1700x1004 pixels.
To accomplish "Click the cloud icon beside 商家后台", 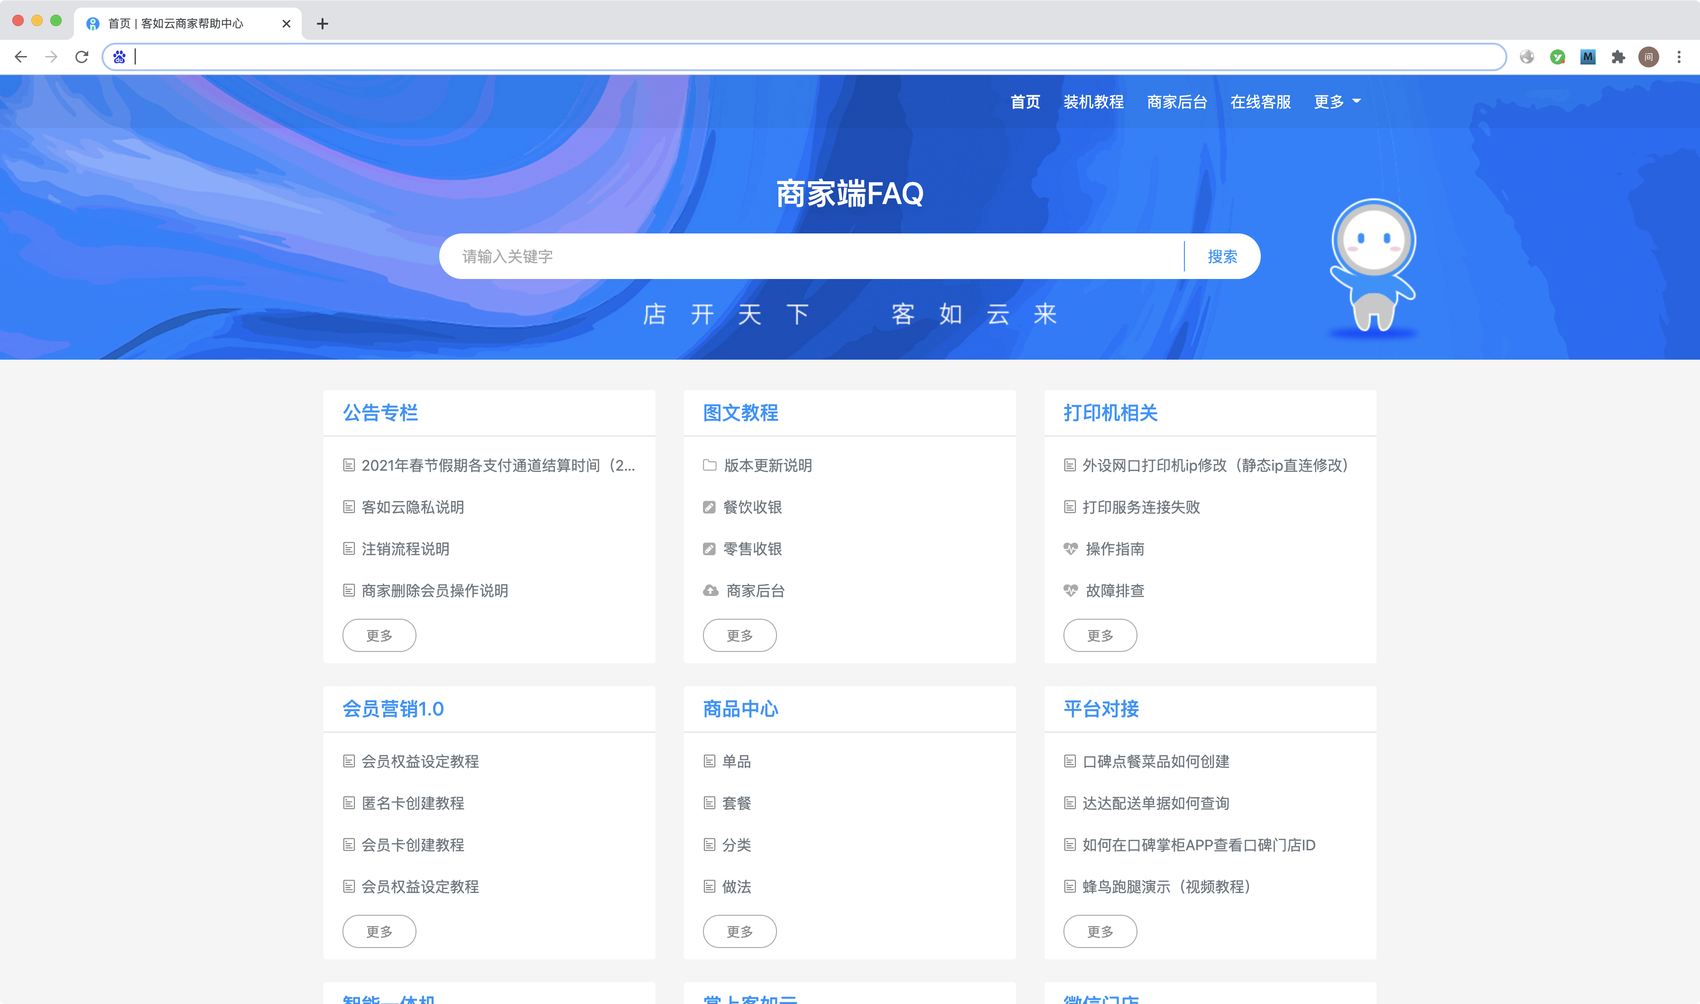I will 711,591.
